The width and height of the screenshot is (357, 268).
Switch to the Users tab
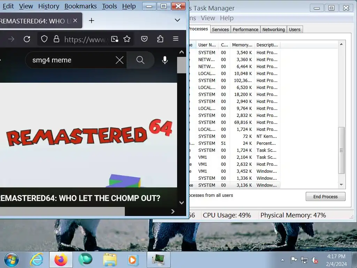(x=295, y=29)
